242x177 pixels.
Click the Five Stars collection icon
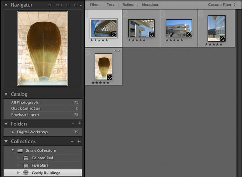(26, 165)
